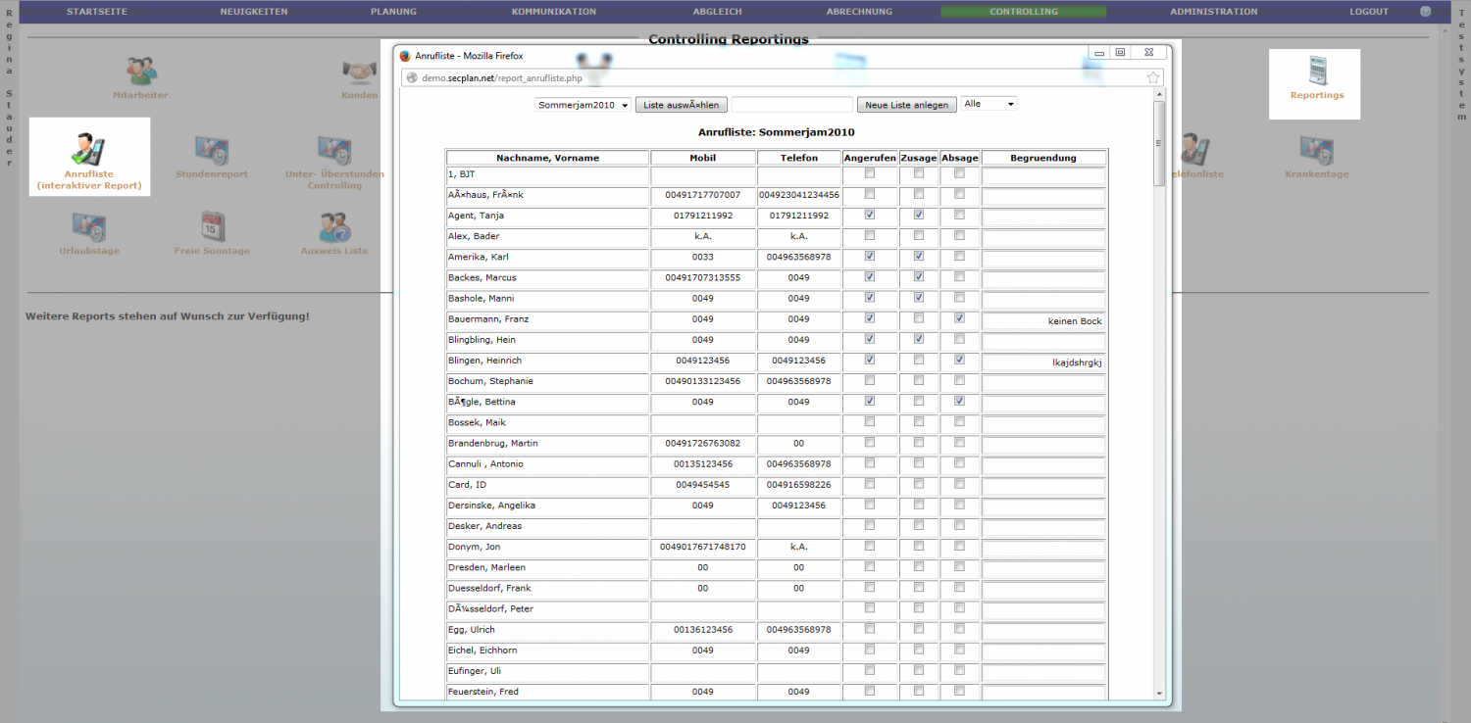This screenshot has width=1471, height=723.
Task: Open the Krankentage report icon
Action: click(x=1317, y=150)
